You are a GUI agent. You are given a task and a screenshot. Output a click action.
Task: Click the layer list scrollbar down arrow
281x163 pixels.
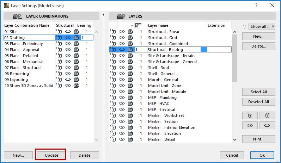pyautogui.click(x=235, y=140)
